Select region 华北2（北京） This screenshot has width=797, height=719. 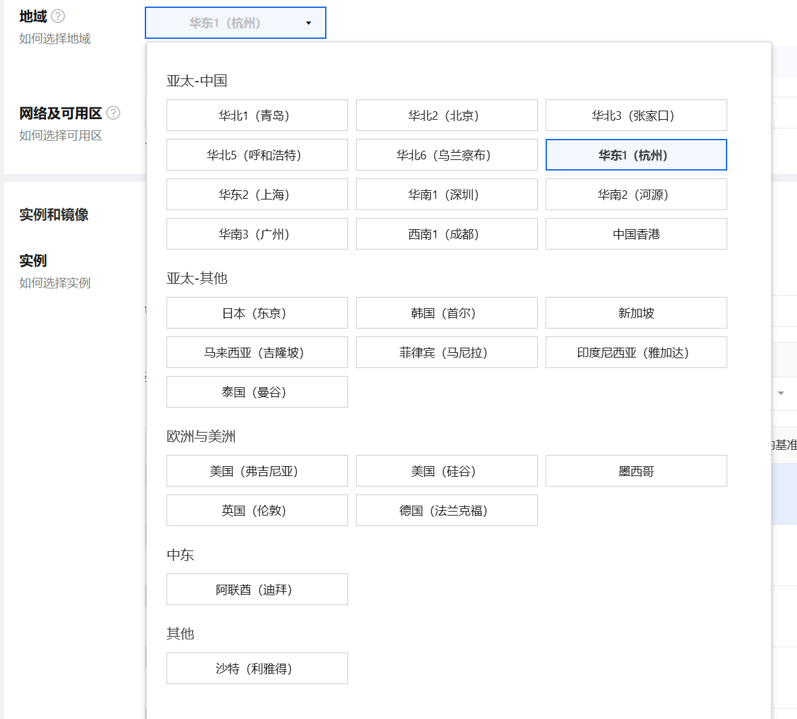click(446, 116)
